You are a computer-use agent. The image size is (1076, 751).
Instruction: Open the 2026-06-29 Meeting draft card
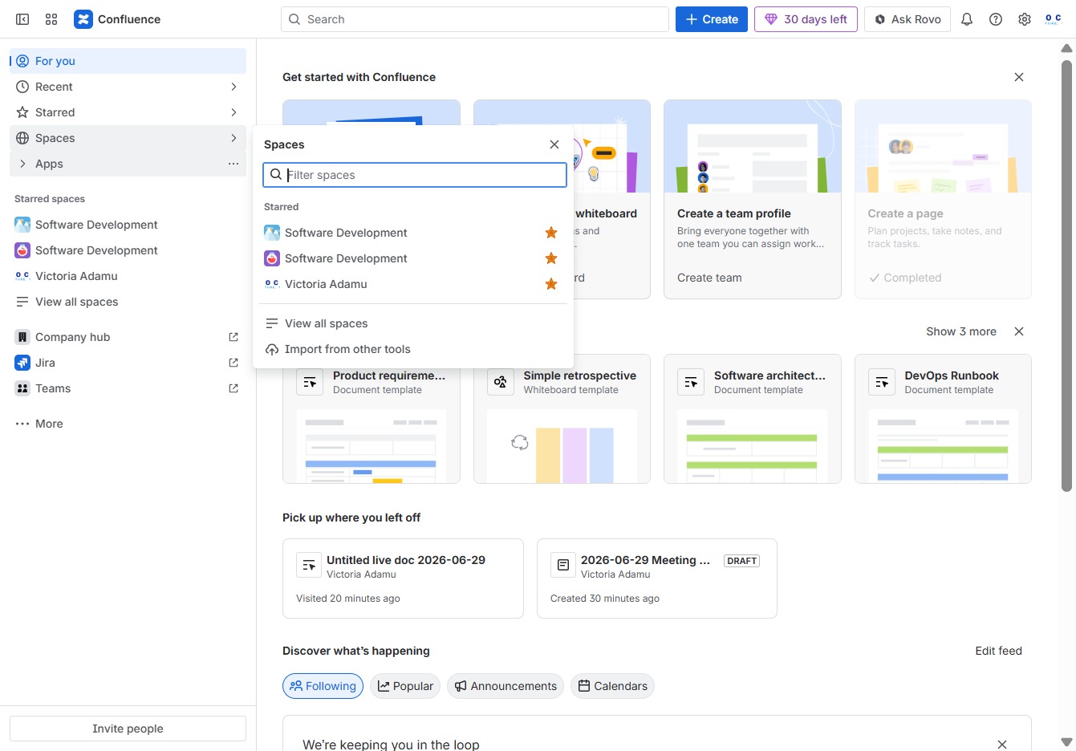pos(657,578)
